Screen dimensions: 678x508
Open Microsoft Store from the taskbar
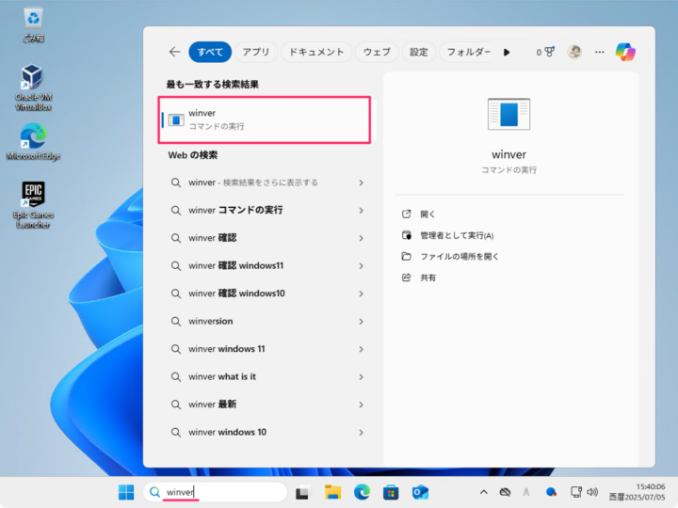pos(391,492)
